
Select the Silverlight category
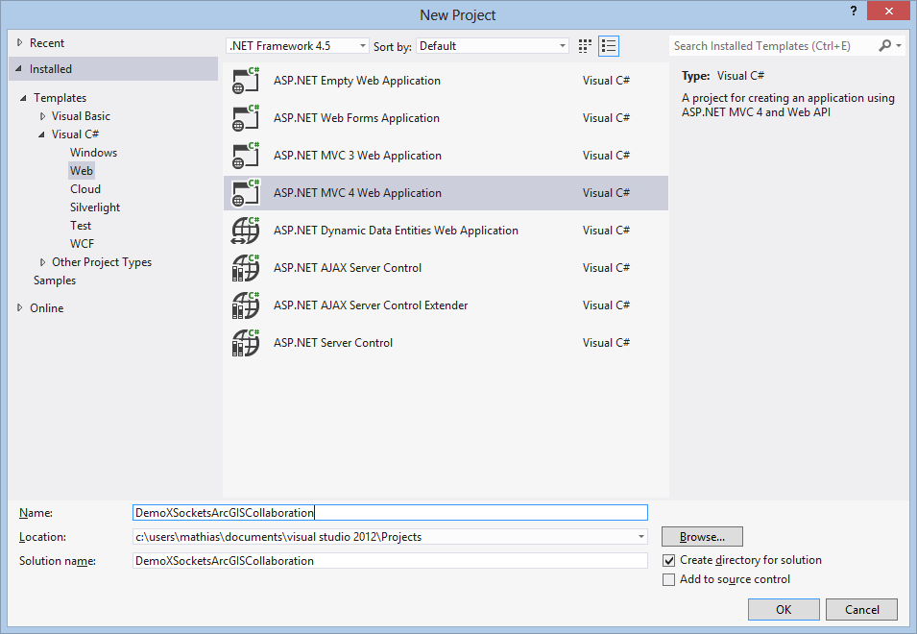pyautogui.click(x=95, y=207)
